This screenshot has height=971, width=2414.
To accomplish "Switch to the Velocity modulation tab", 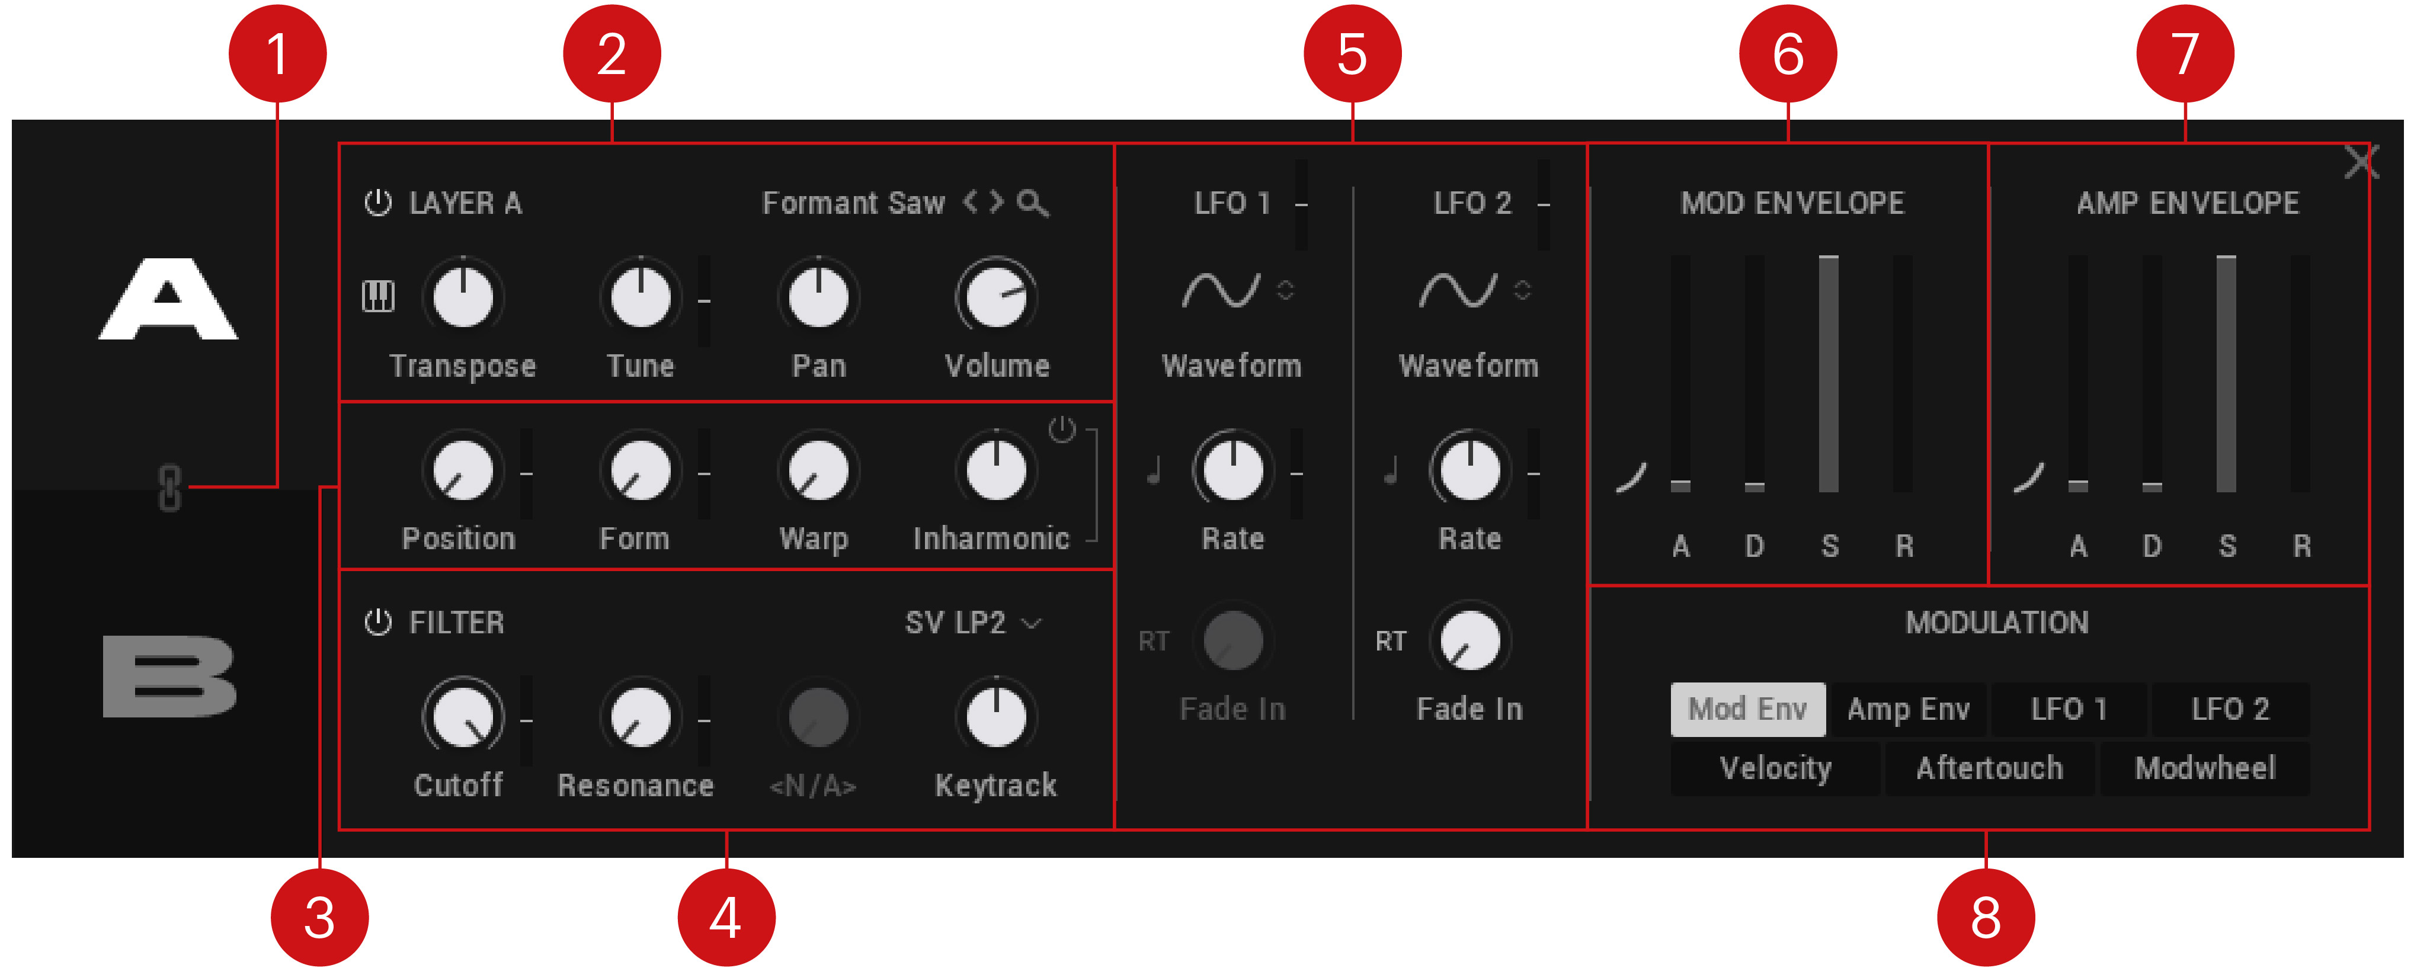I will 1775,768.
